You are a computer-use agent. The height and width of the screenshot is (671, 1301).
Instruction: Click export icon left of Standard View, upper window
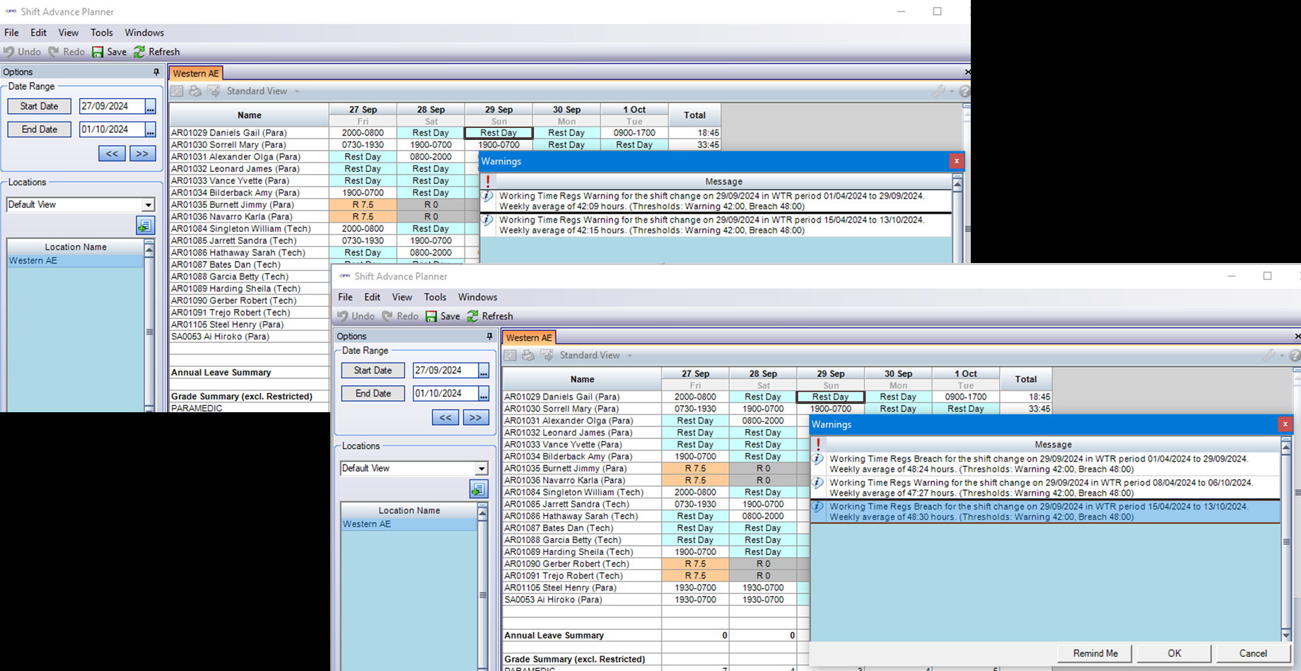click(x=214, y=91)
